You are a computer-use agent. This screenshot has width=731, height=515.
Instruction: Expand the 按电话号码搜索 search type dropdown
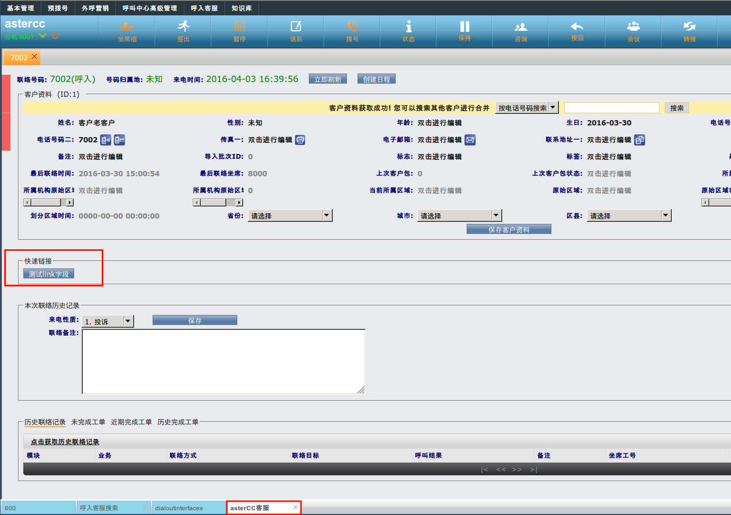tap(553, 107)
